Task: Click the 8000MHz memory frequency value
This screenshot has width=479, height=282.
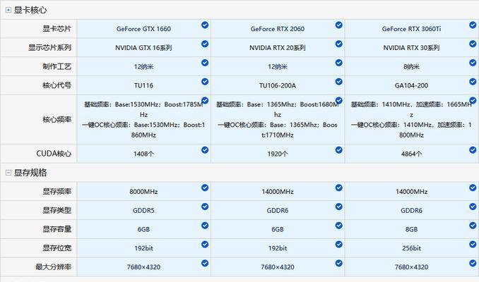Action: 143,192
